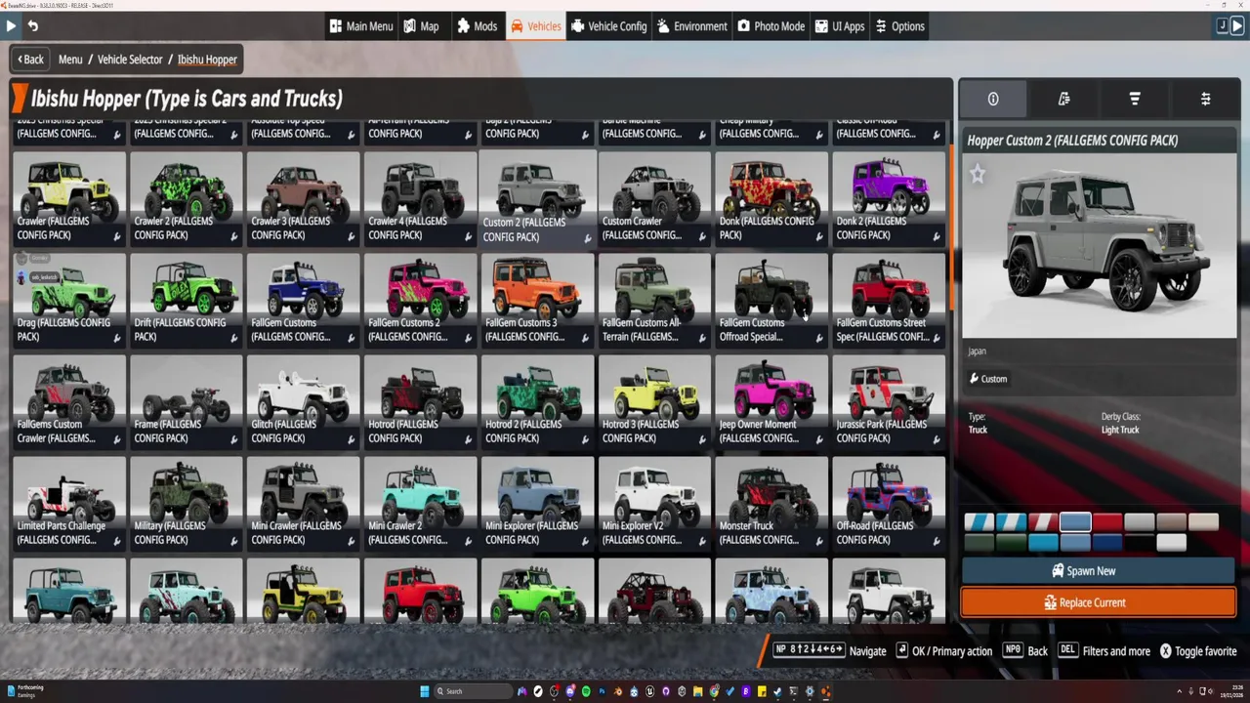The image size is (1250, 703).
Task: Click the Ibishu Hopper breadcrumb link
Action: click(207, 60)
